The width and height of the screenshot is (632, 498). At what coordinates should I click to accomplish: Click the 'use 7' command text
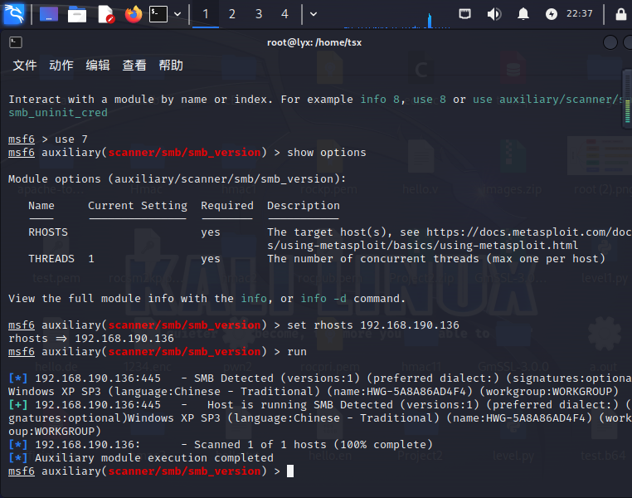point(71,139)
